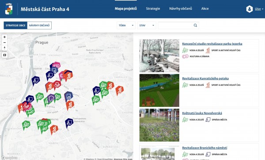Switch to Návrhy občanů view
This screenshot has height=160, width=265.
point(39,25)
